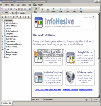Open the History dropdown arrow
This screenshot has height=106, width=101.
tap(57, 10)
